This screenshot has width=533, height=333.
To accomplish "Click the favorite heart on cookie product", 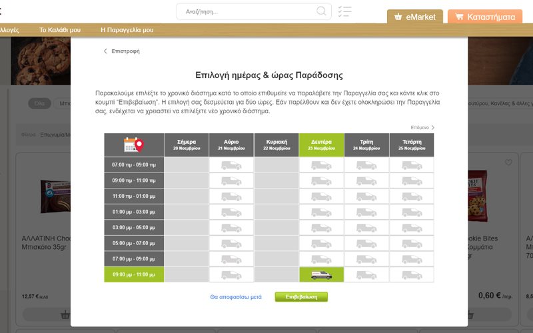I will [508, 163].
